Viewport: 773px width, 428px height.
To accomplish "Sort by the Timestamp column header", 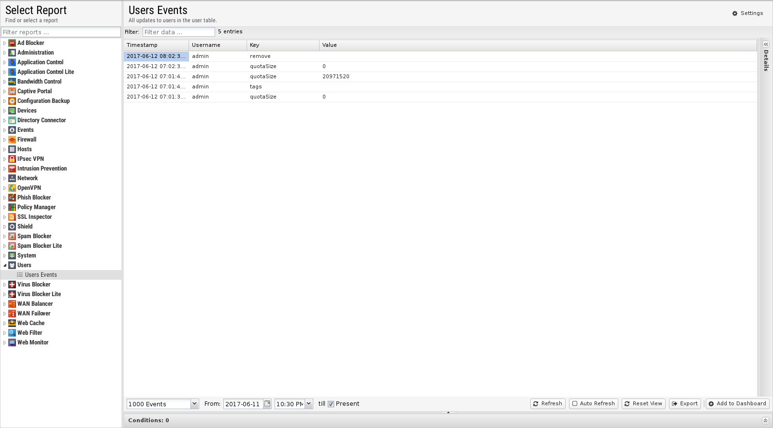I will (x=156, y=45).
